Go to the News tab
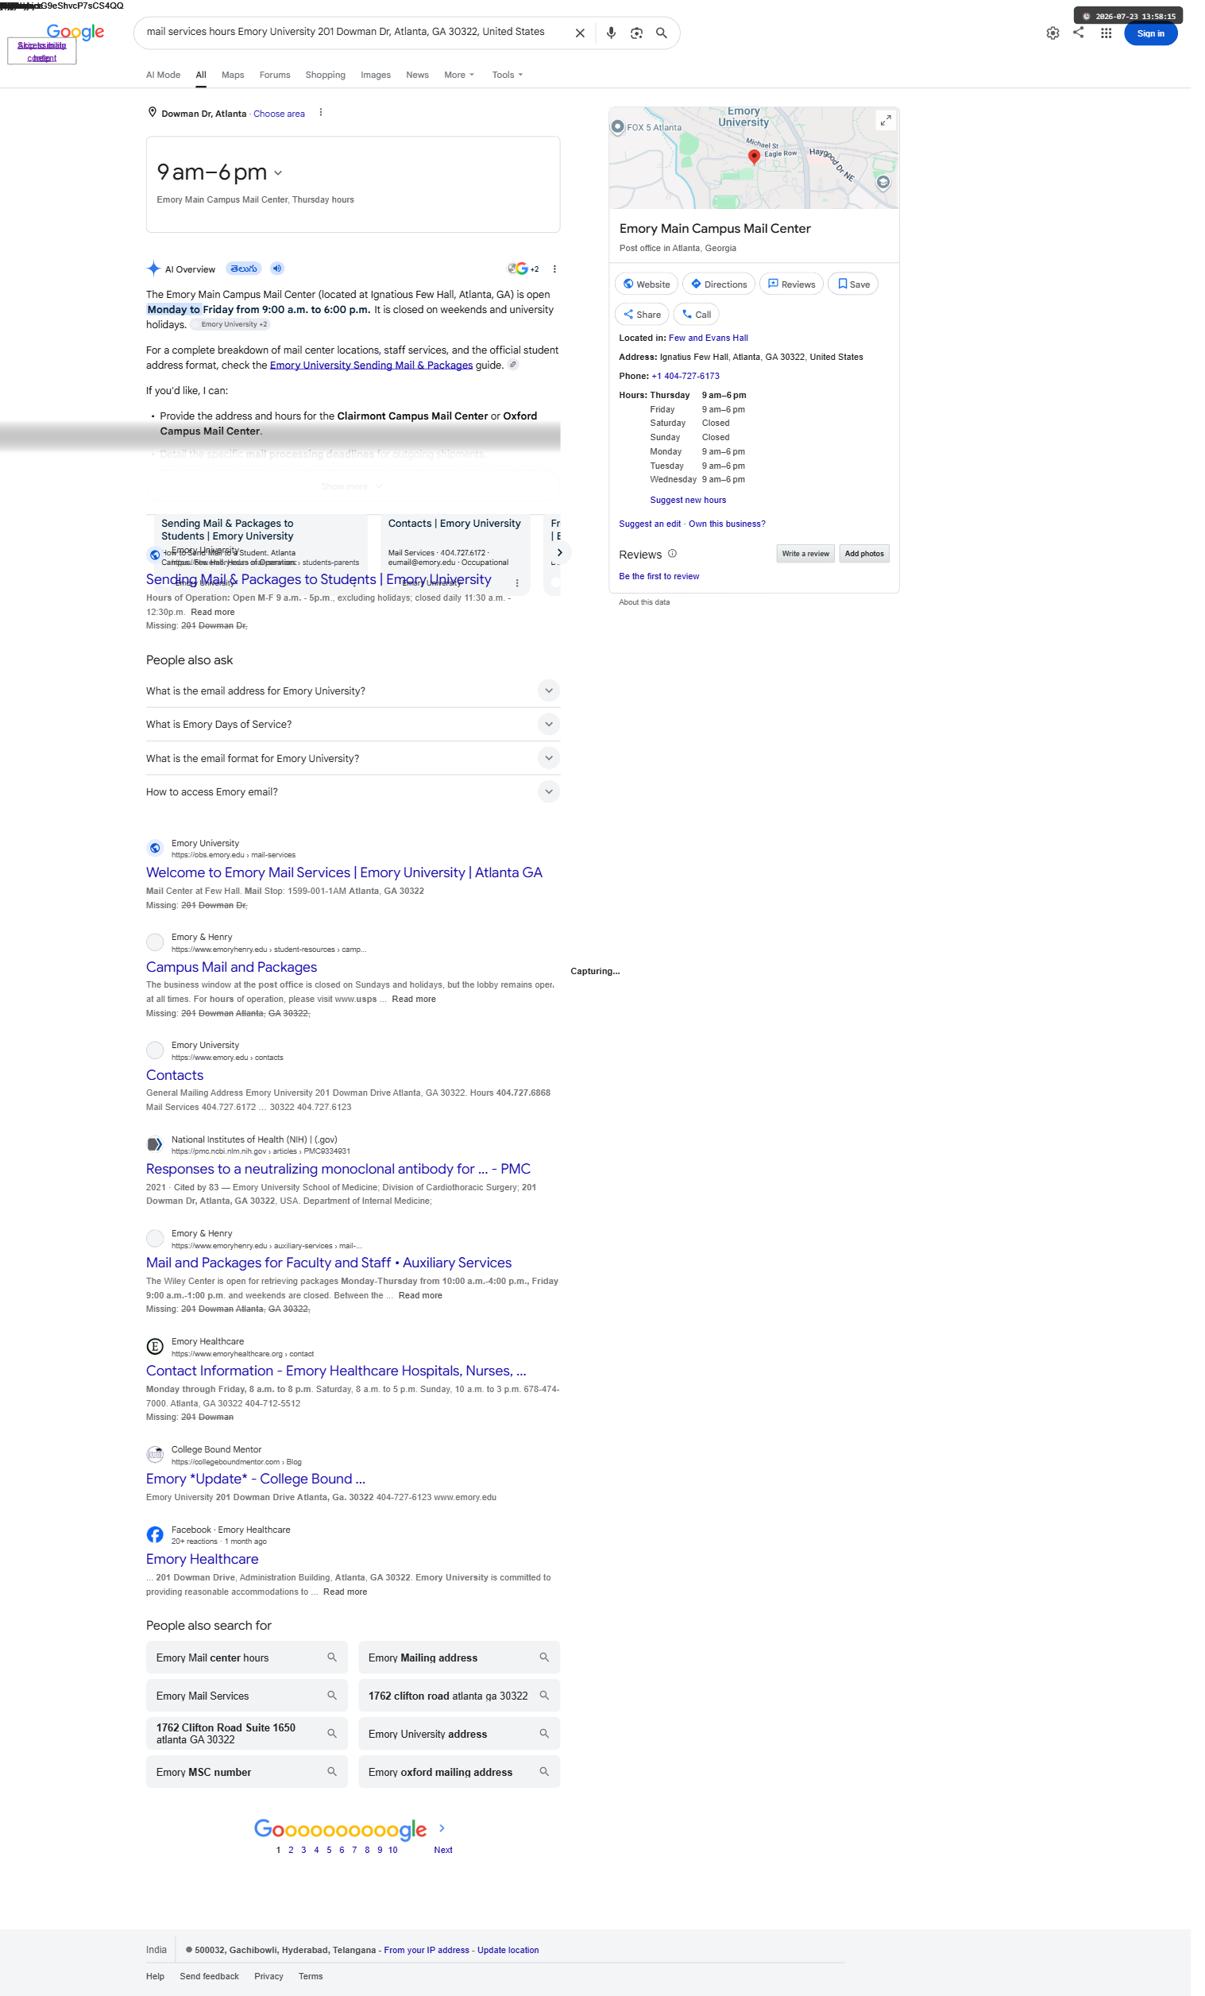 click(x=417, y=75)
